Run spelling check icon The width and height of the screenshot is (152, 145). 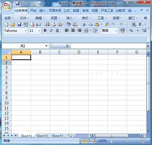point(69,24)
